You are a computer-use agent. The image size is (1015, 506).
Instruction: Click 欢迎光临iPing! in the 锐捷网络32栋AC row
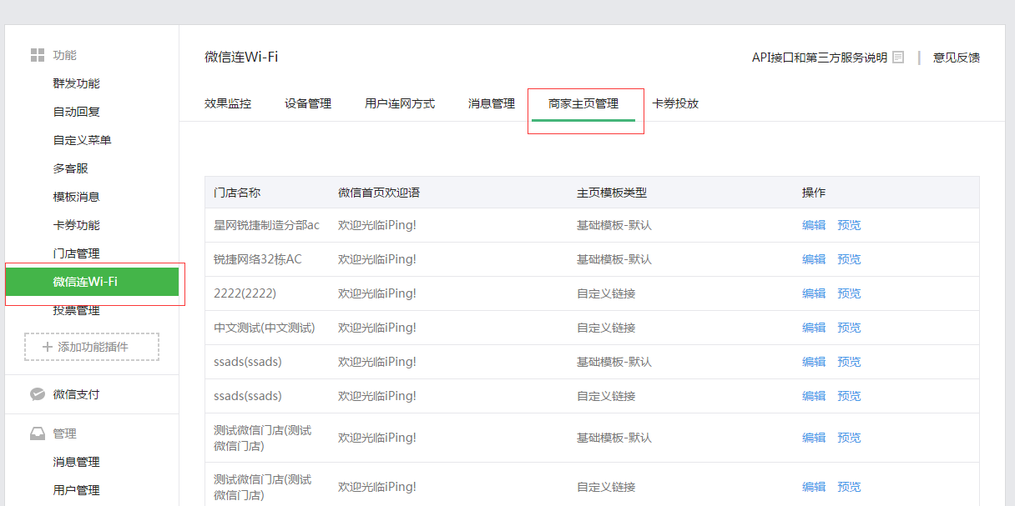click(x=377, y=259)
